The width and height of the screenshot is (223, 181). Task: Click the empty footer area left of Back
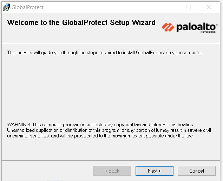(46, 171)
